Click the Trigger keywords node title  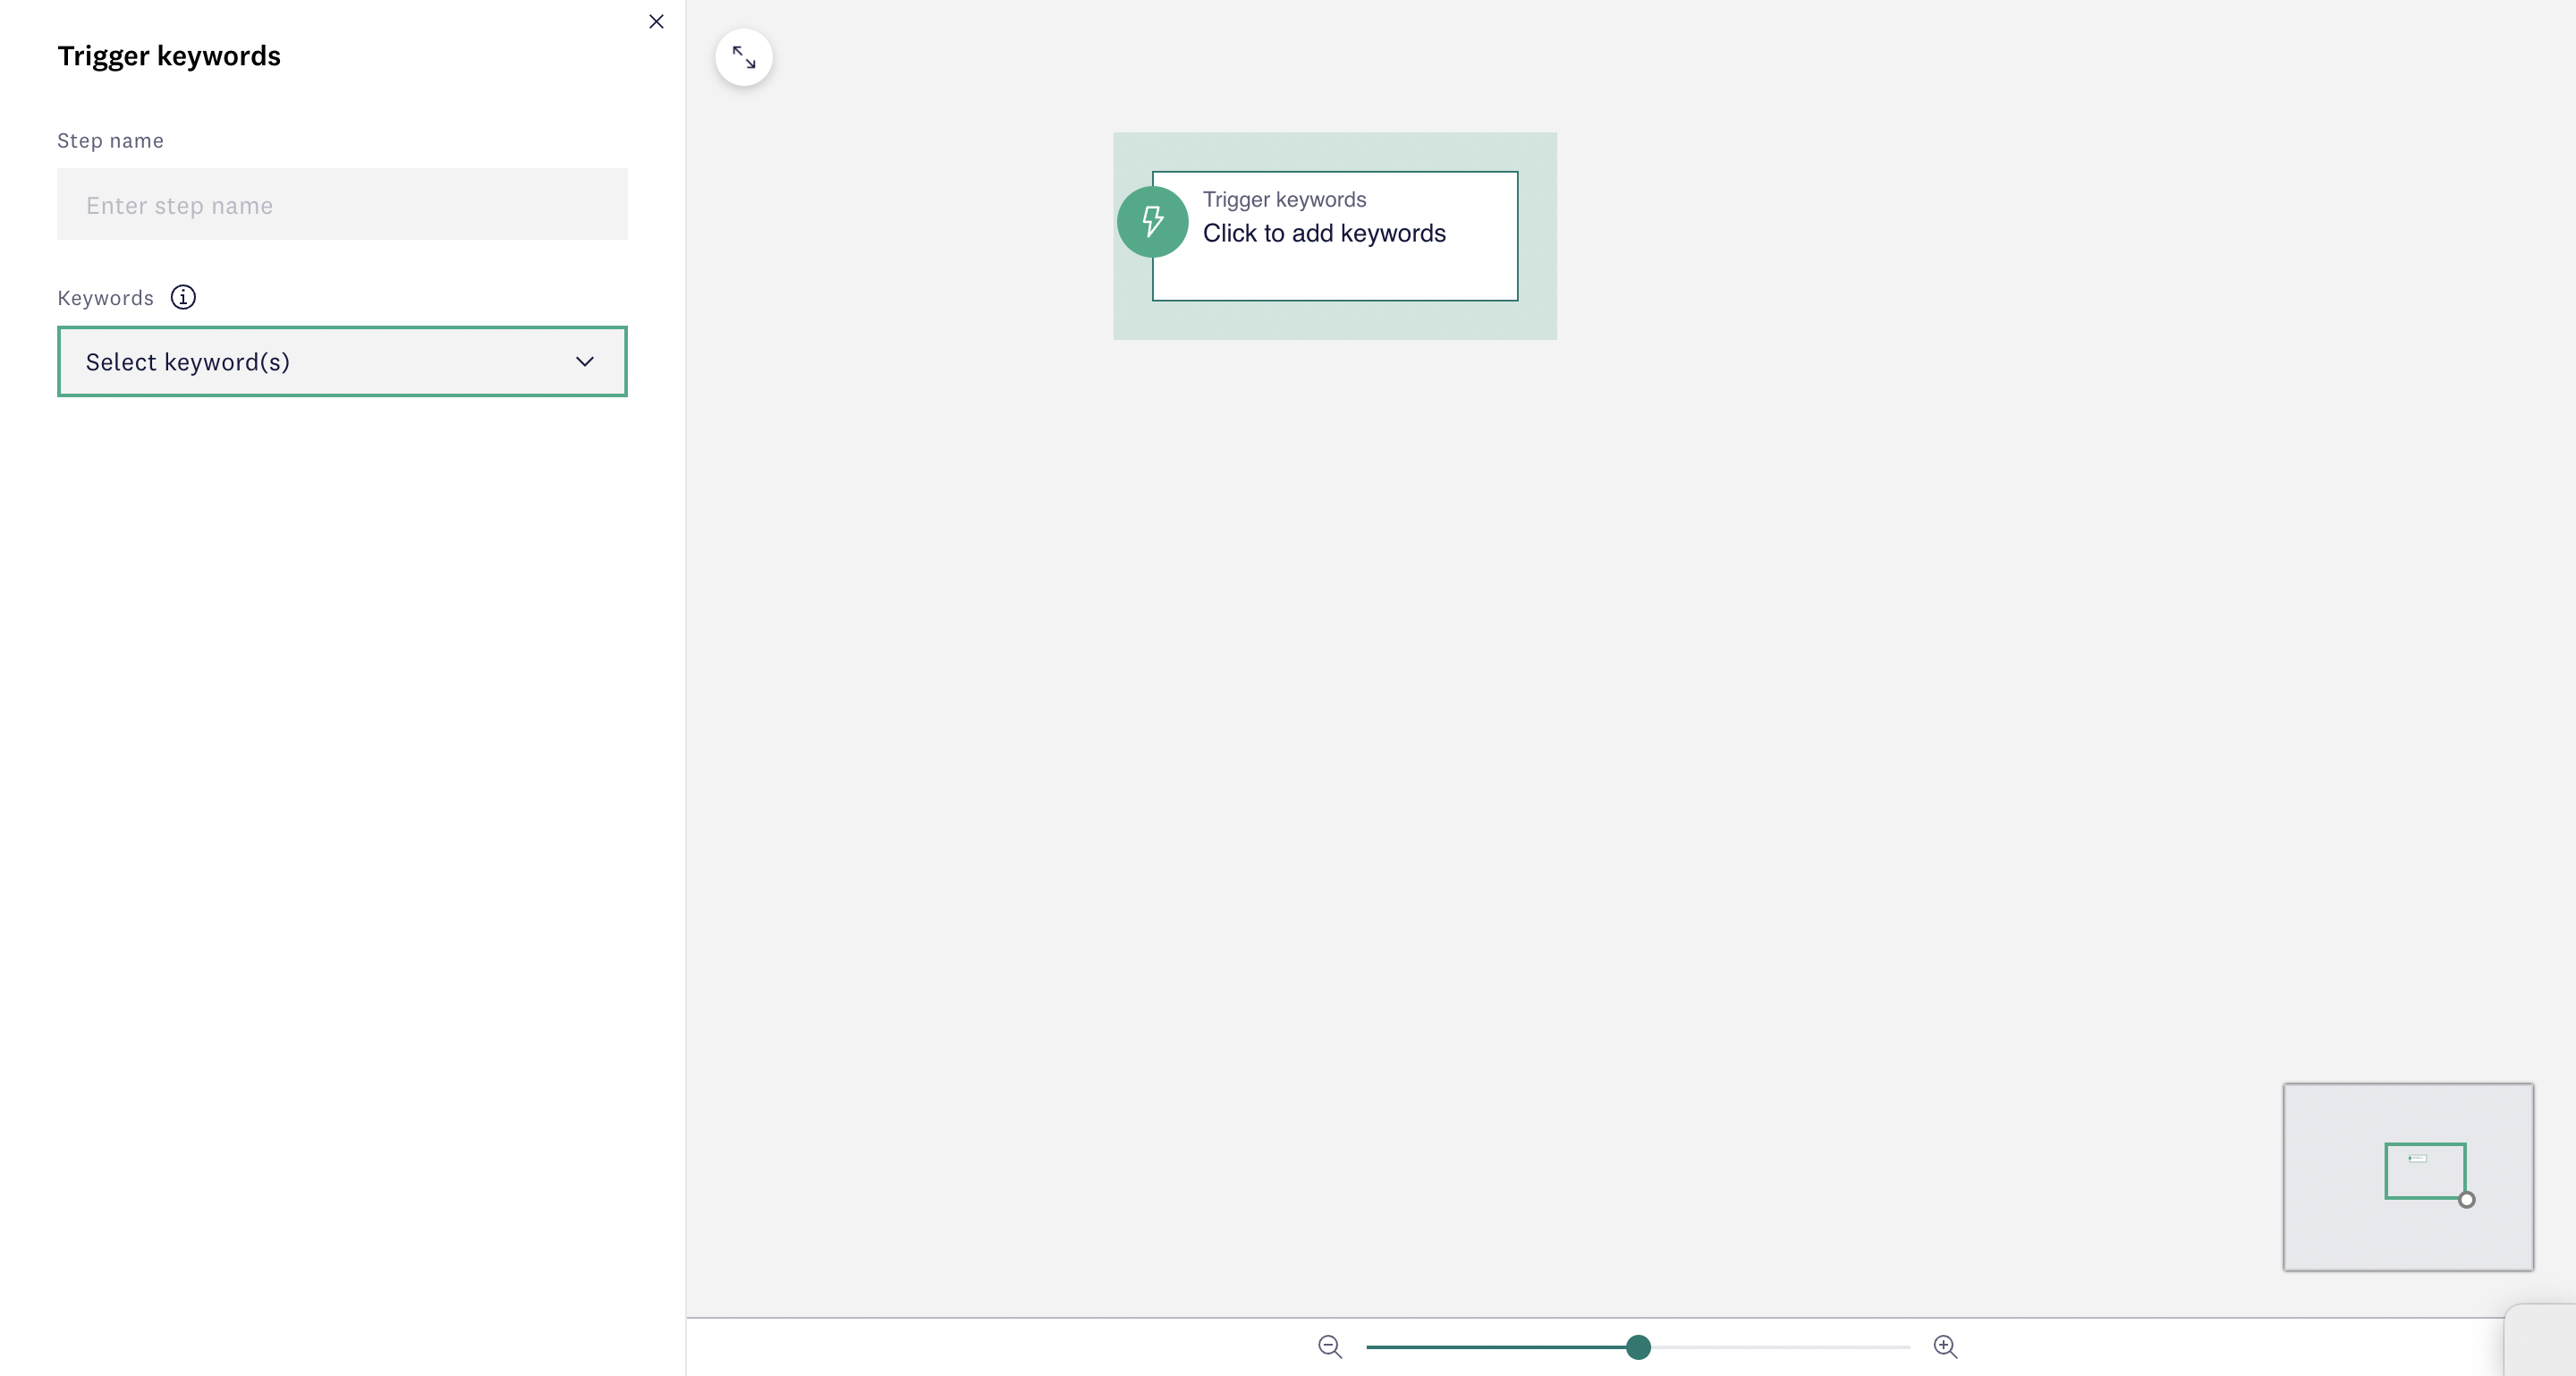click(1284, 199)
